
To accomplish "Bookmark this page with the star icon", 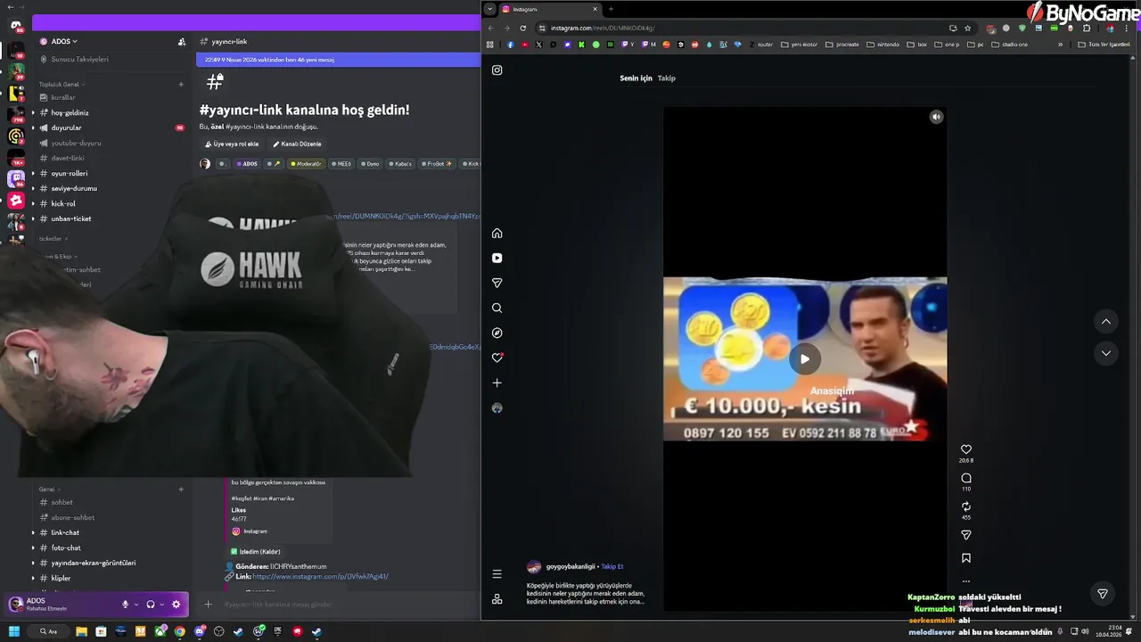I will 967,29.
